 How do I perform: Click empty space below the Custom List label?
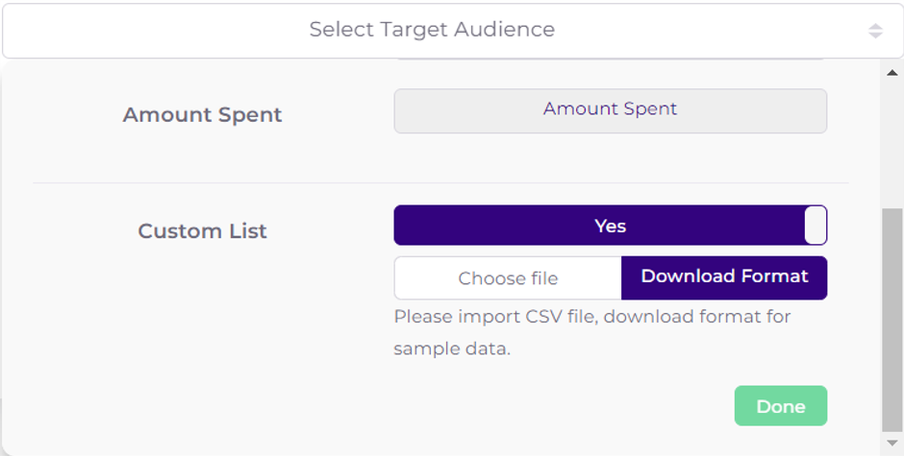(202, 317)
